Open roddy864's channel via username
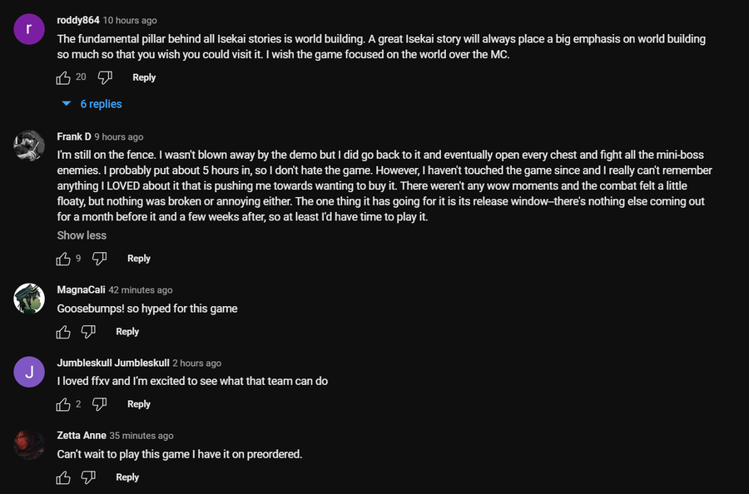The width and height of the screenshot is (749, 494). point(77,20)
